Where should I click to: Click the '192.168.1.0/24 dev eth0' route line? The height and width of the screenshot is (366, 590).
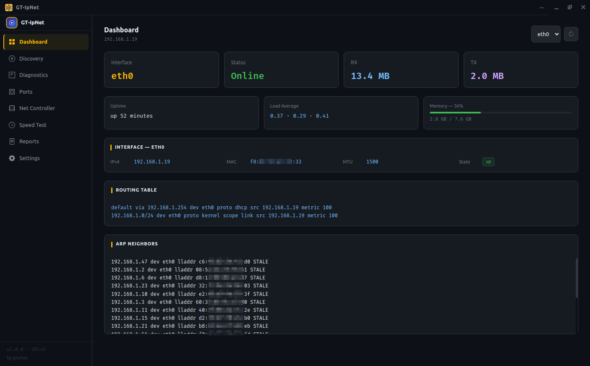pos(225,216)
